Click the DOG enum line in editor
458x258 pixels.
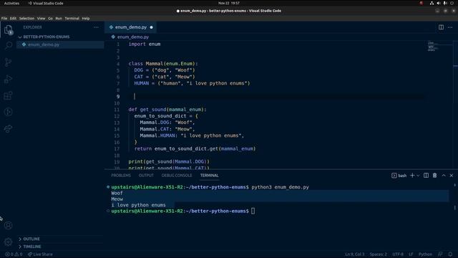[165, 70]
